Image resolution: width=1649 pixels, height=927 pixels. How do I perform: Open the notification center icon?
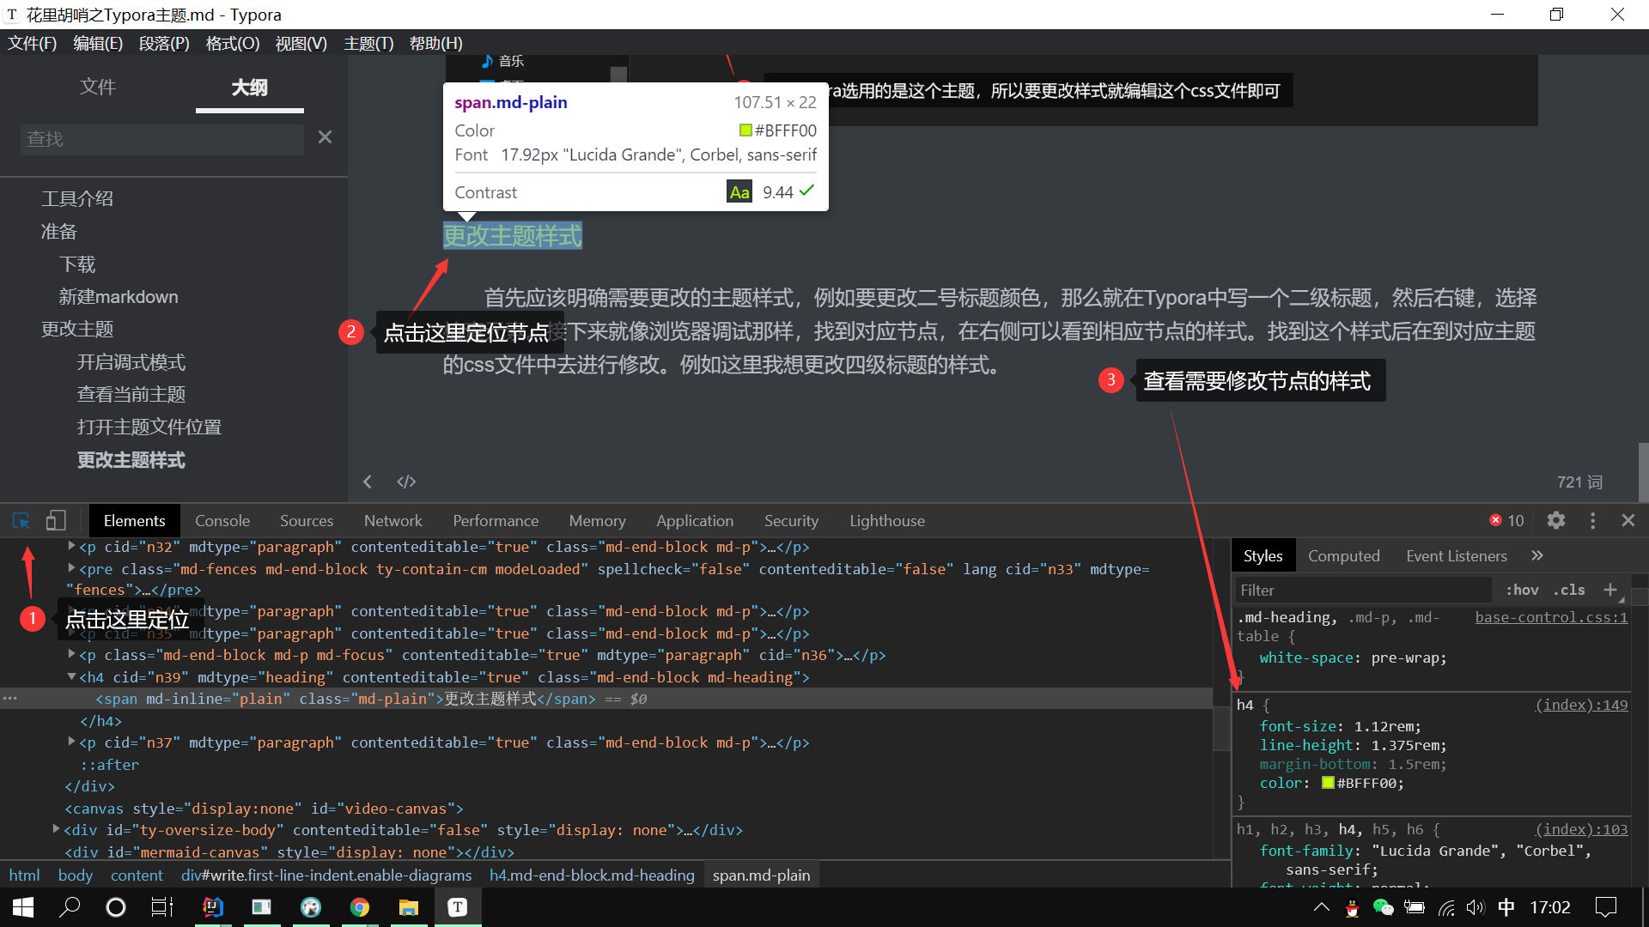tap(1606, 907)
